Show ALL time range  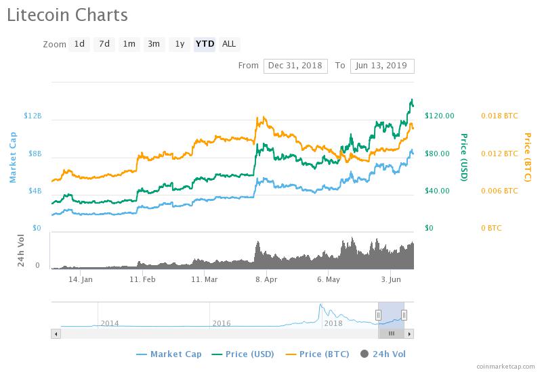[x=229, y=44]
